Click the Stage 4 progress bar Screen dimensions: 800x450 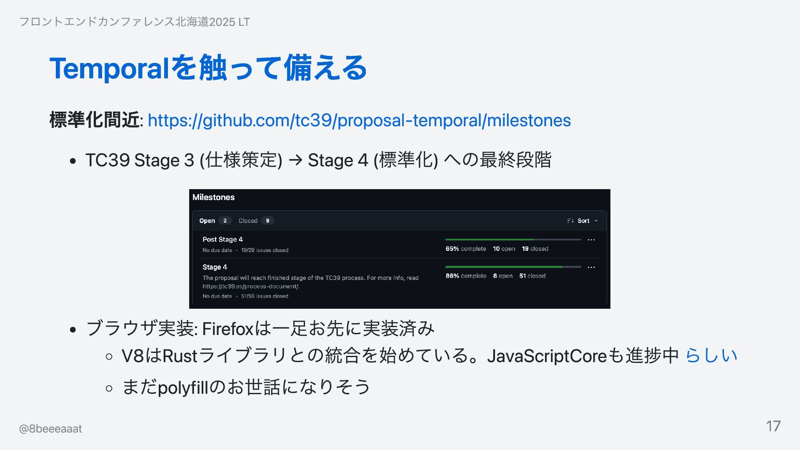pos(513,267)
